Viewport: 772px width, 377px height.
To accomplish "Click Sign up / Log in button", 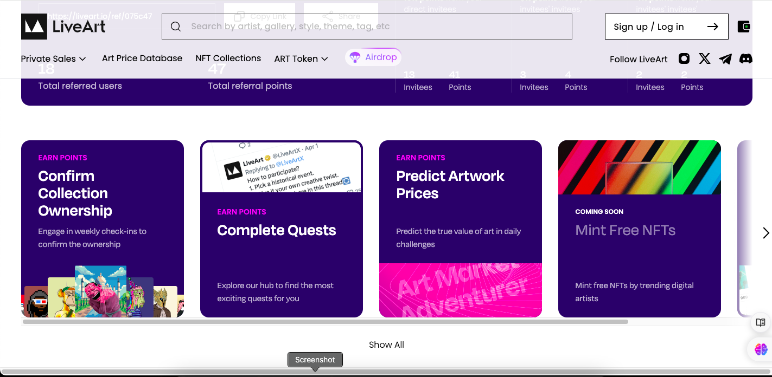I will point(666,27).
